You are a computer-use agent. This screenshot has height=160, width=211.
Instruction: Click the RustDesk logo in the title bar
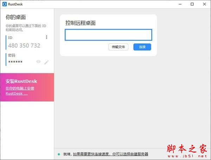[x=5, y=4]
